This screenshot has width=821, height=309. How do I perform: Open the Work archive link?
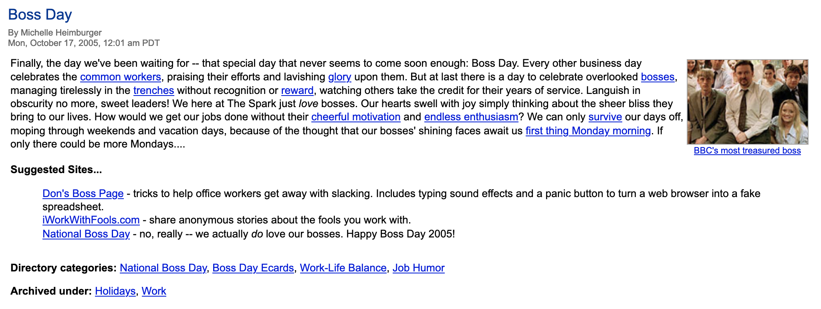pyautogui.click(x=154, y=291)
